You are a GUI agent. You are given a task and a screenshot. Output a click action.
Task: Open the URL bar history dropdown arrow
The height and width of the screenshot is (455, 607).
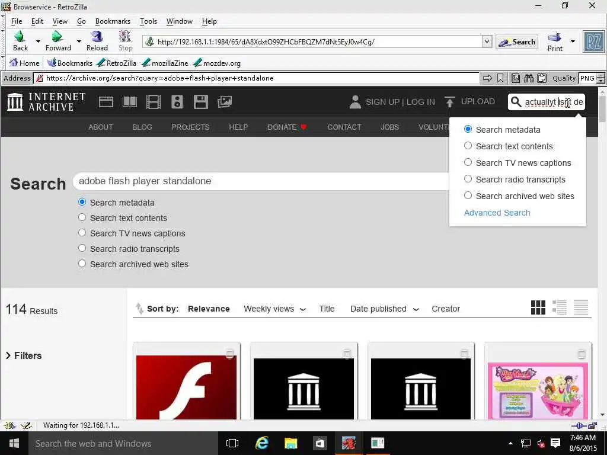point(487,41)
